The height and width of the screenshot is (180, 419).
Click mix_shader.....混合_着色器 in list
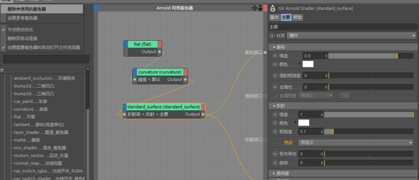40,148
